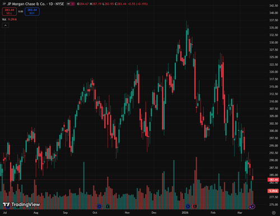Click the blue 283.44 BUY button
The image size is (280, 216).
pyautogui.click(x=32, y=11)
